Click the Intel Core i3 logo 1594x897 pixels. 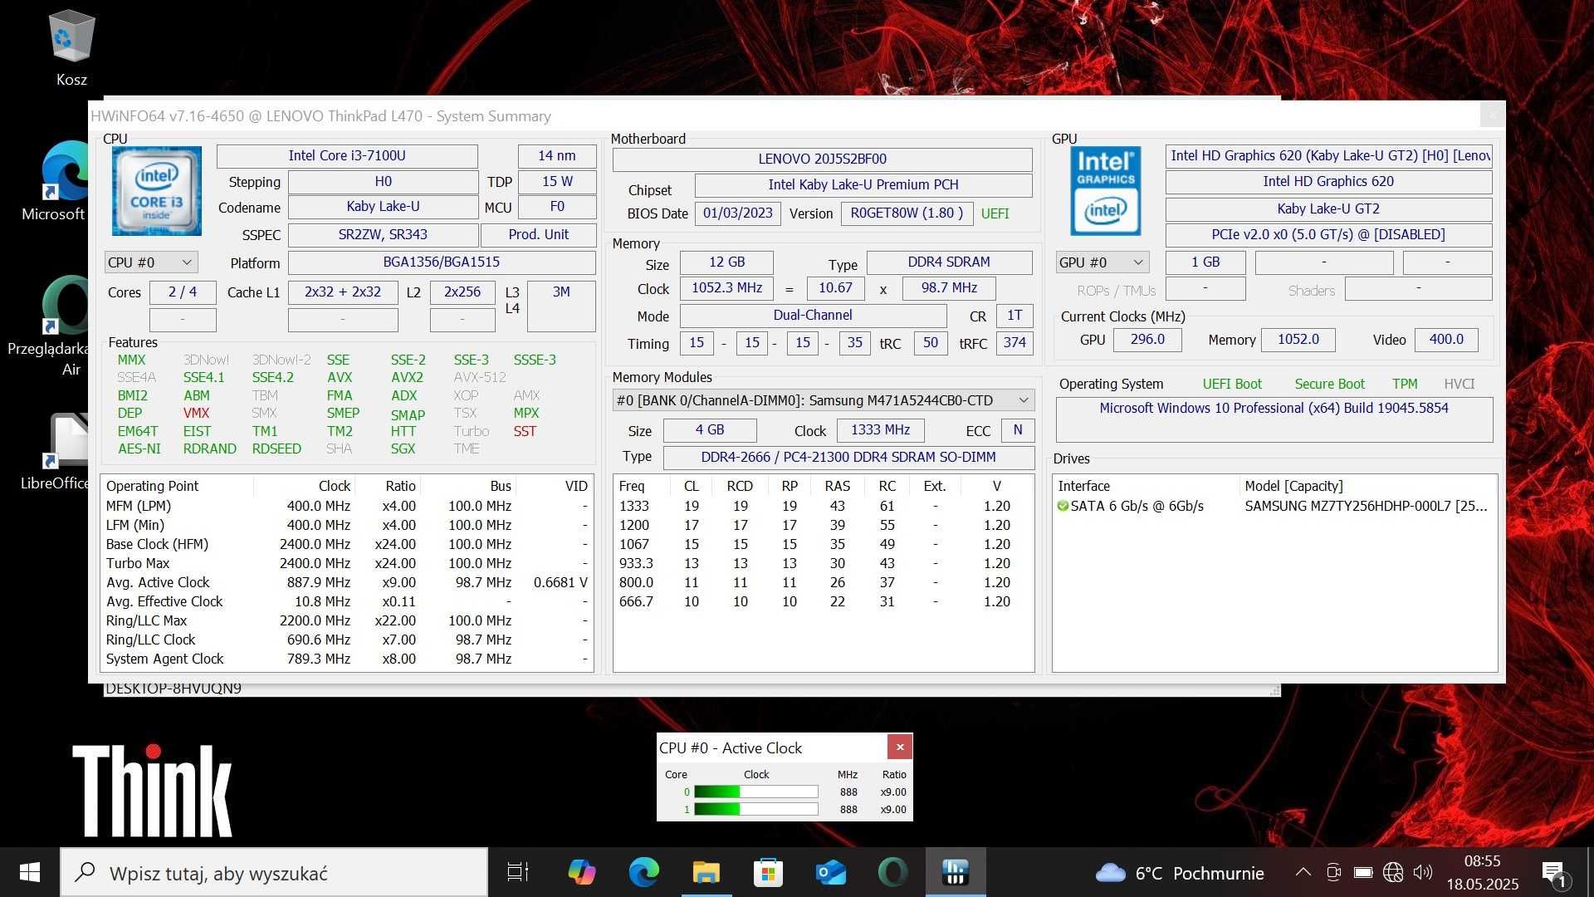click(x=156, y=190)
